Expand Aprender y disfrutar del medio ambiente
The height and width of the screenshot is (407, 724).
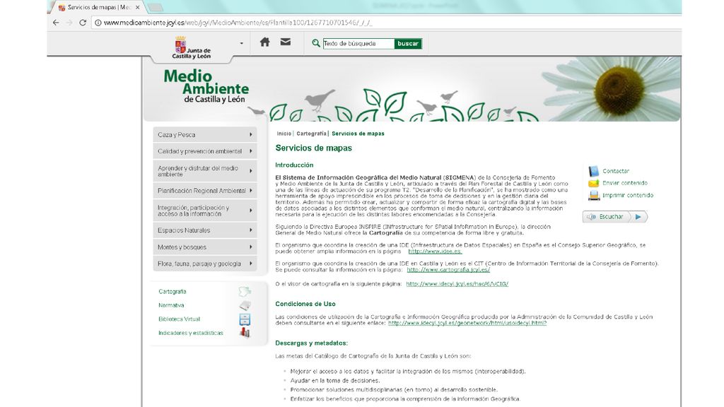point(205,171)
